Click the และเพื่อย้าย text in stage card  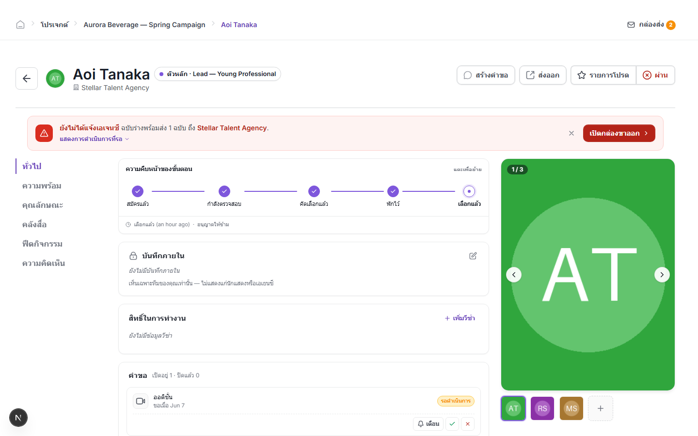point(467,170)
